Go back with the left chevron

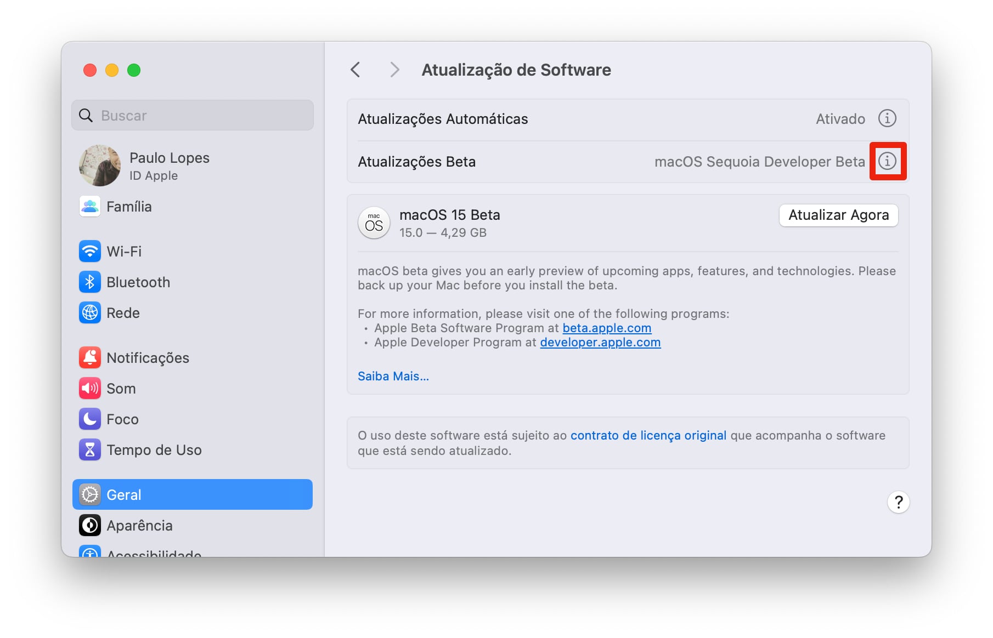click(356, 70)
